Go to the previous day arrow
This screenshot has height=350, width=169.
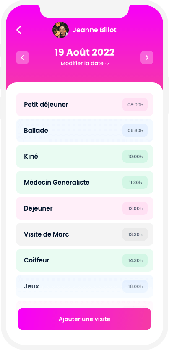(22, 58)
